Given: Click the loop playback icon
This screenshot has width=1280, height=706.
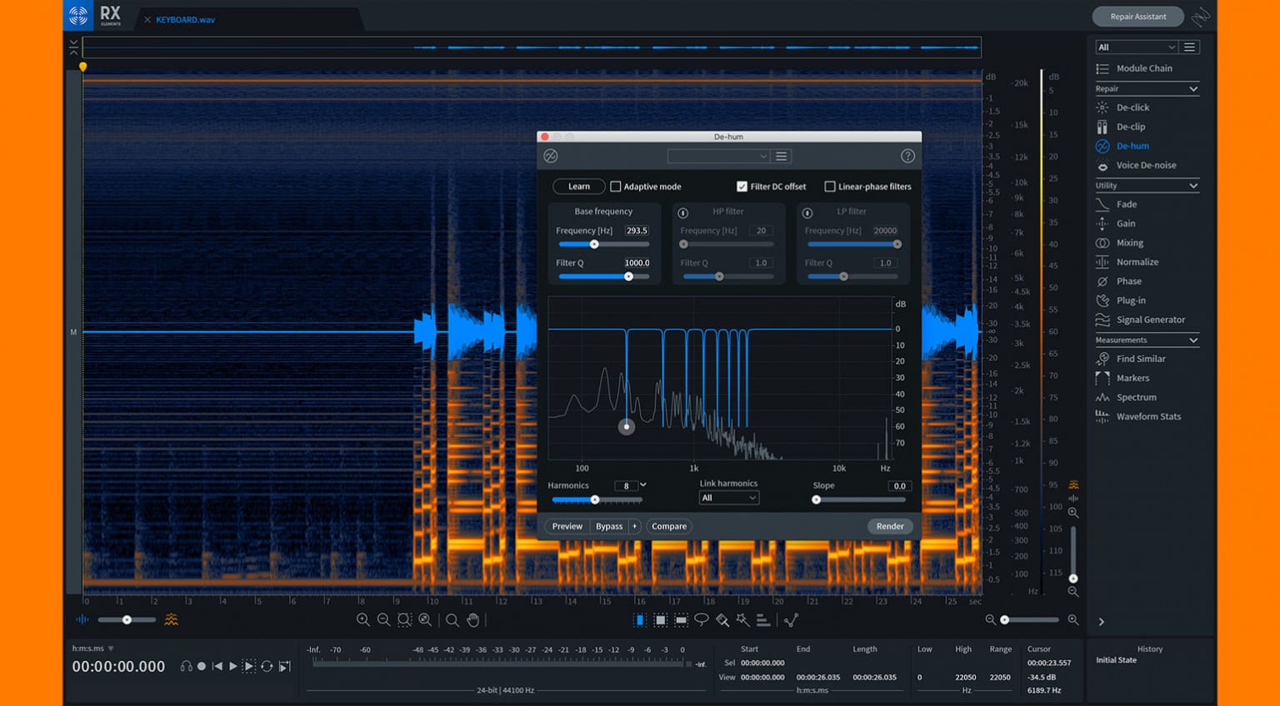Looking at the screenshot, I should (267, 666).
